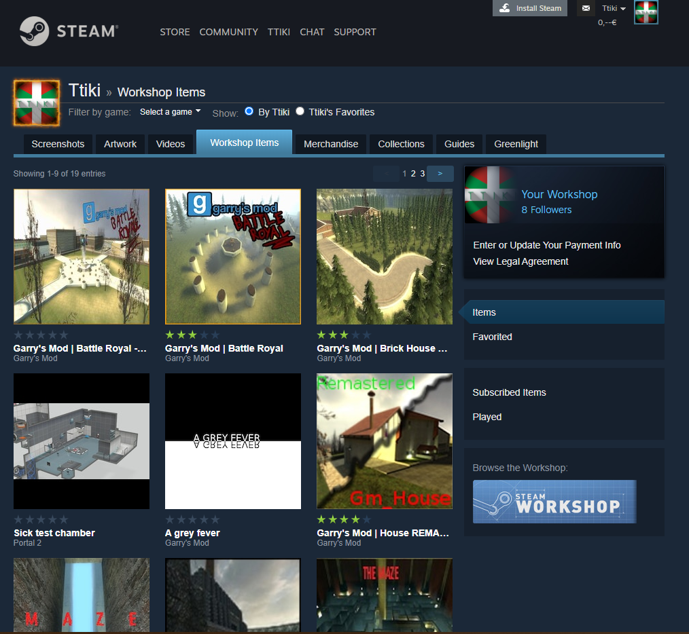Click the Ttiki profile name heading
The height and width of the screenshot is (634, 689).
tap(84, 90)
